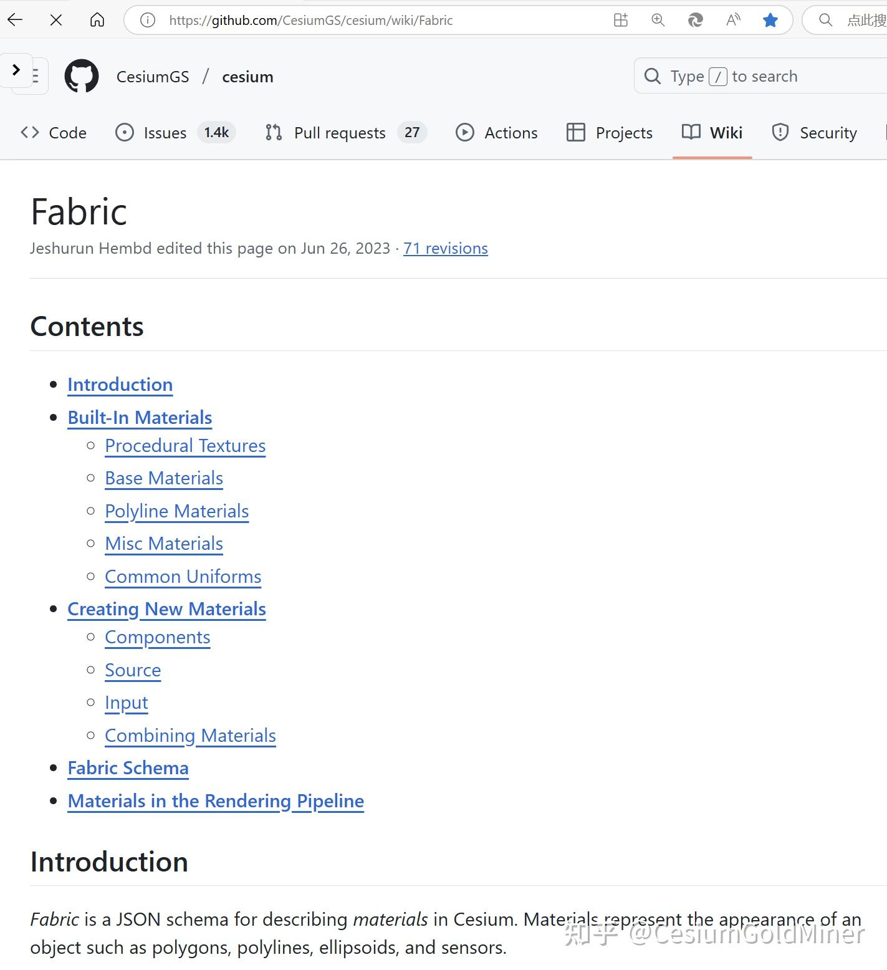The width and height of the screenshot is (887, 970).
Task: Click the split screen icon in address bar
Action: pos(621,20)
